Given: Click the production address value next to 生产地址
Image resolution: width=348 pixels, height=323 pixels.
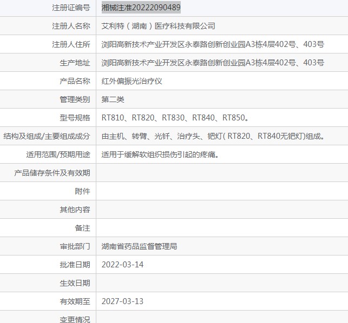Looking at the screenshot, I should [x=213, y=63].
